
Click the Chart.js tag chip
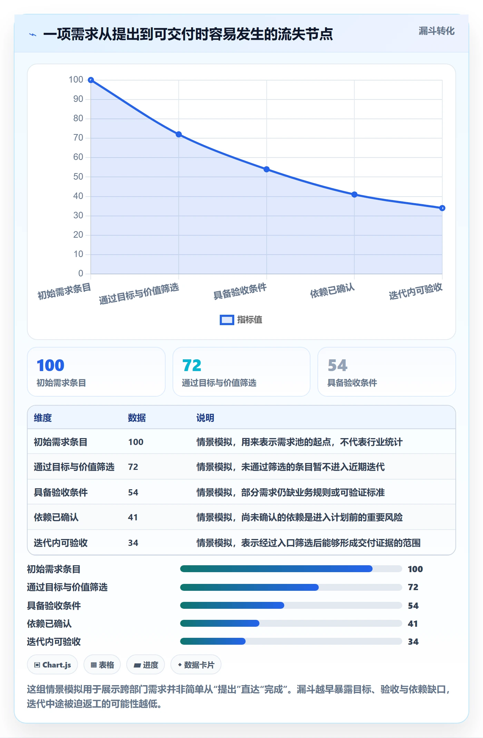coord(52,665)
